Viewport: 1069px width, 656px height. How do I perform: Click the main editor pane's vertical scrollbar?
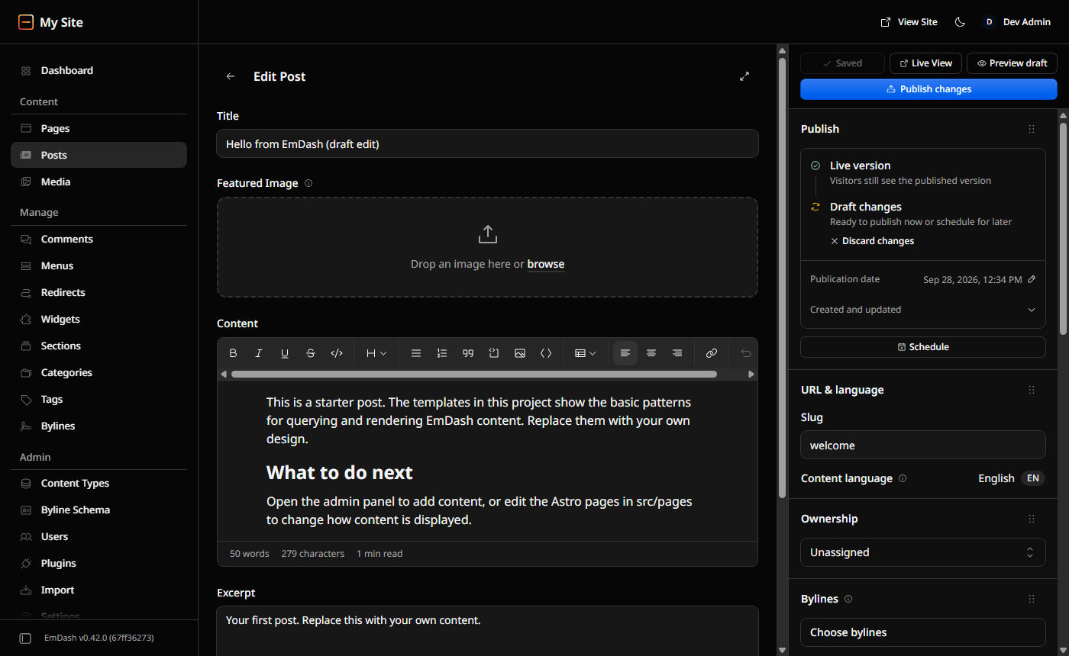point(782,278)
